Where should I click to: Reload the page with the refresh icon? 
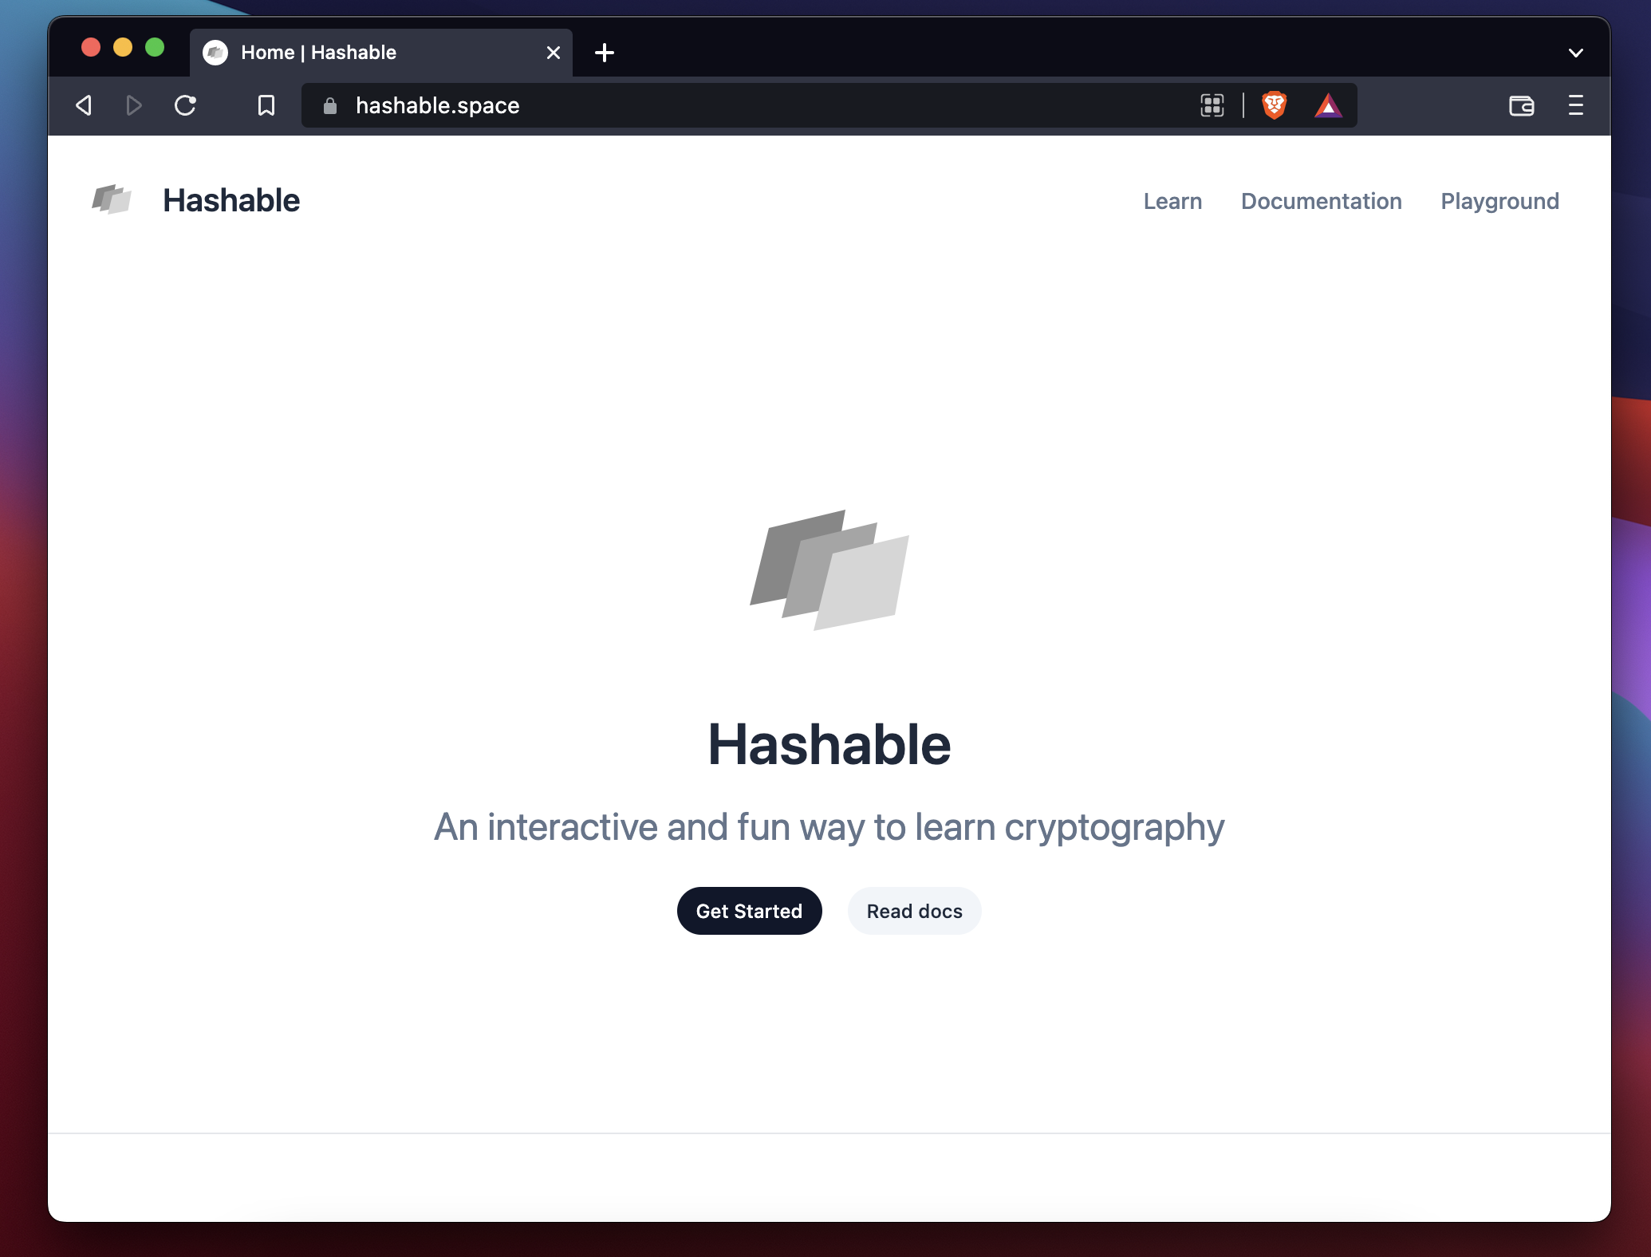[185, 105]
